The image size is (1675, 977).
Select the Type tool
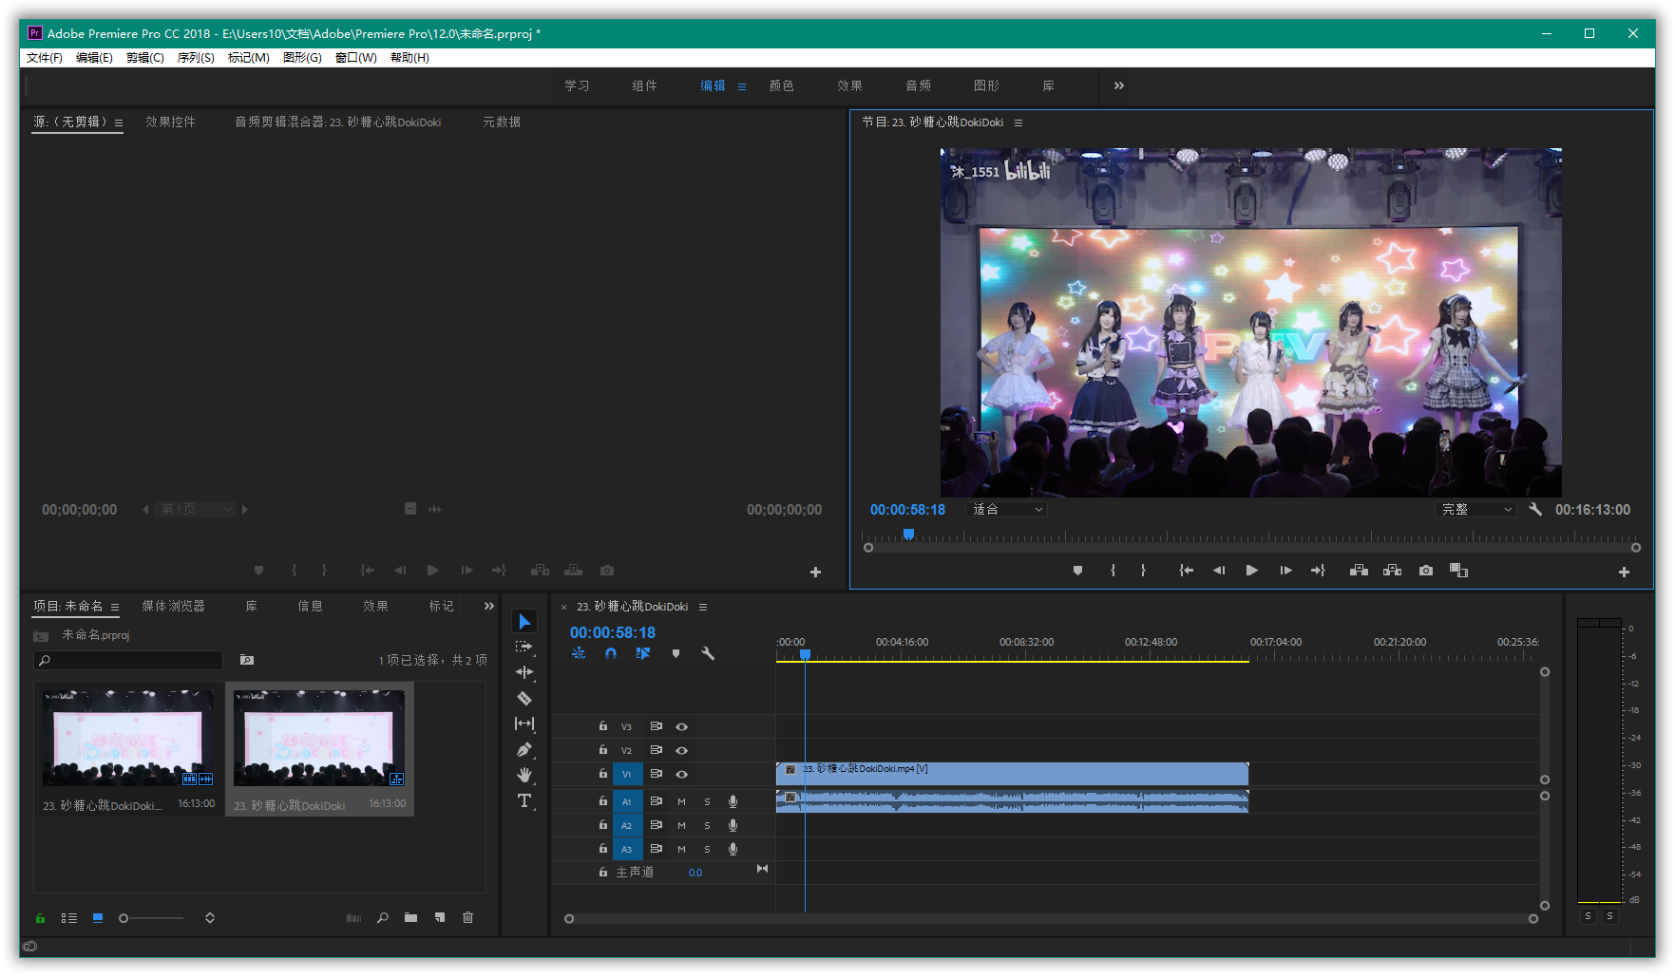[x=523, y=800]
